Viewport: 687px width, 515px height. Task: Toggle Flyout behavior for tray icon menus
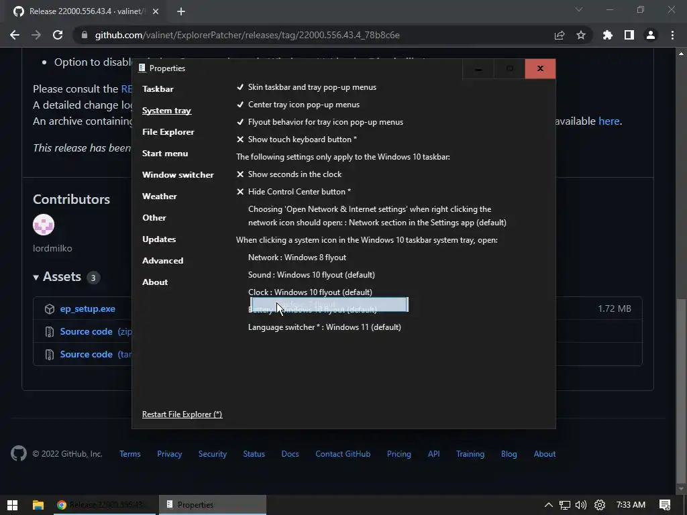click(x=320, y=122)
